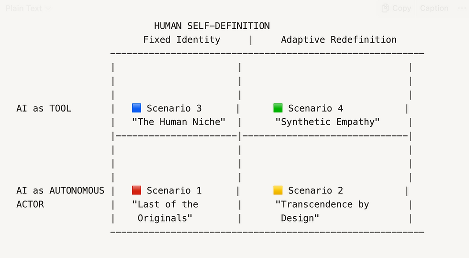469x258 pixels.
Task: Click the HUMAN SELF-DEFINITION heading text
Action: pos(212,26)
